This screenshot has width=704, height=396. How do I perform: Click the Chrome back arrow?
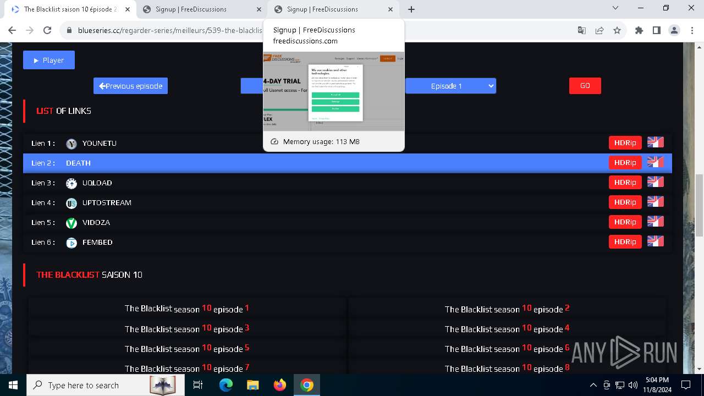(x=12, y=30)
